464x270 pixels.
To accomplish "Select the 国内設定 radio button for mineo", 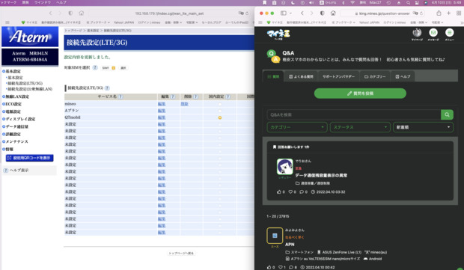I will (x=220, y=104).
